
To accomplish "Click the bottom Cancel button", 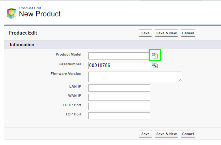I will tap(188, 134).
